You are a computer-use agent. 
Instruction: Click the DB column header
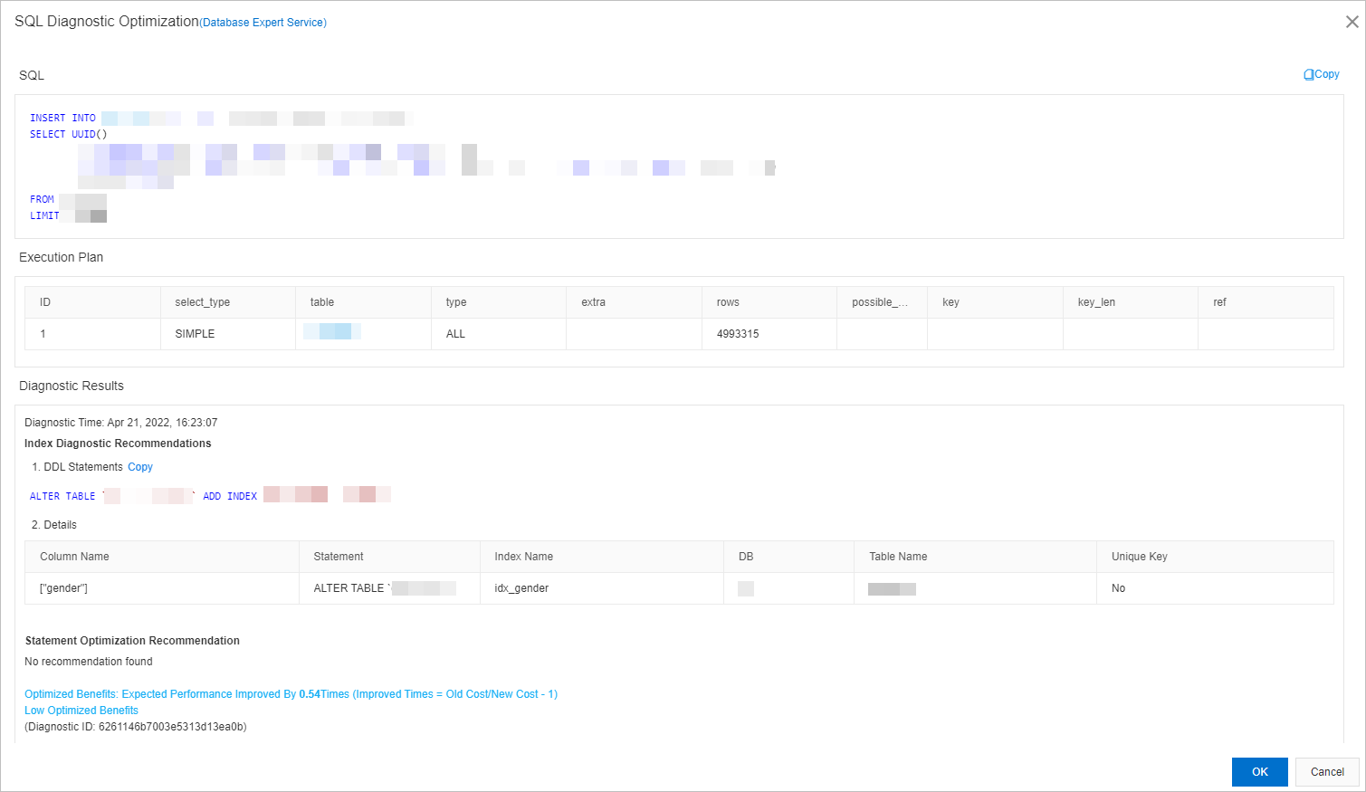coord(789,557)
